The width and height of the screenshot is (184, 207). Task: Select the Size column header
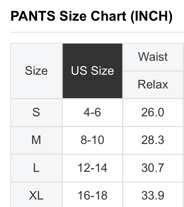point(36,71)
